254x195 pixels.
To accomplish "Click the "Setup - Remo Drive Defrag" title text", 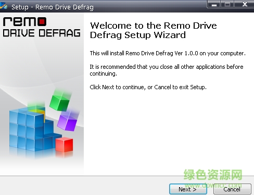I will [53, 7].
